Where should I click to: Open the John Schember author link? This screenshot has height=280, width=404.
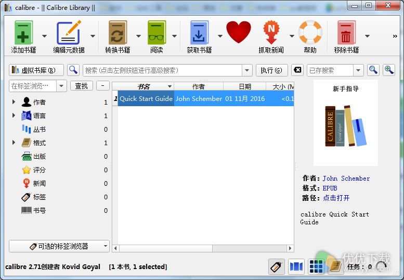(346, 179)
